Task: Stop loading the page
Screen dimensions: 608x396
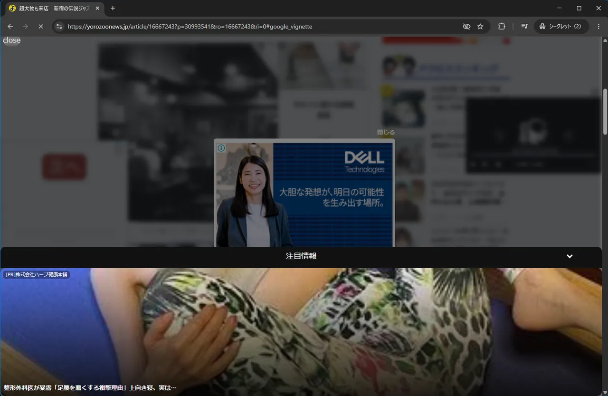Action: (x=41, y=27)
